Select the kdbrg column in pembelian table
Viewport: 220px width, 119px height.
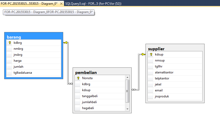click(x=100, y=84)
